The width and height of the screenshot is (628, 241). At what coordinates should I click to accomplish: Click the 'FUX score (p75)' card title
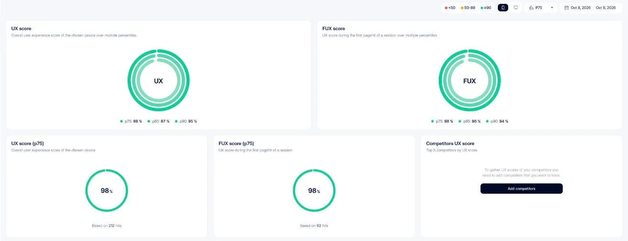point(236,143)
